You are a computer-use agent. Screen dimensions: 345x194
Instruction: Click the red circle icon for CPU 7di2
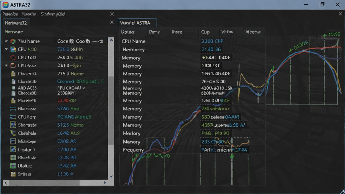pos(13,57)
